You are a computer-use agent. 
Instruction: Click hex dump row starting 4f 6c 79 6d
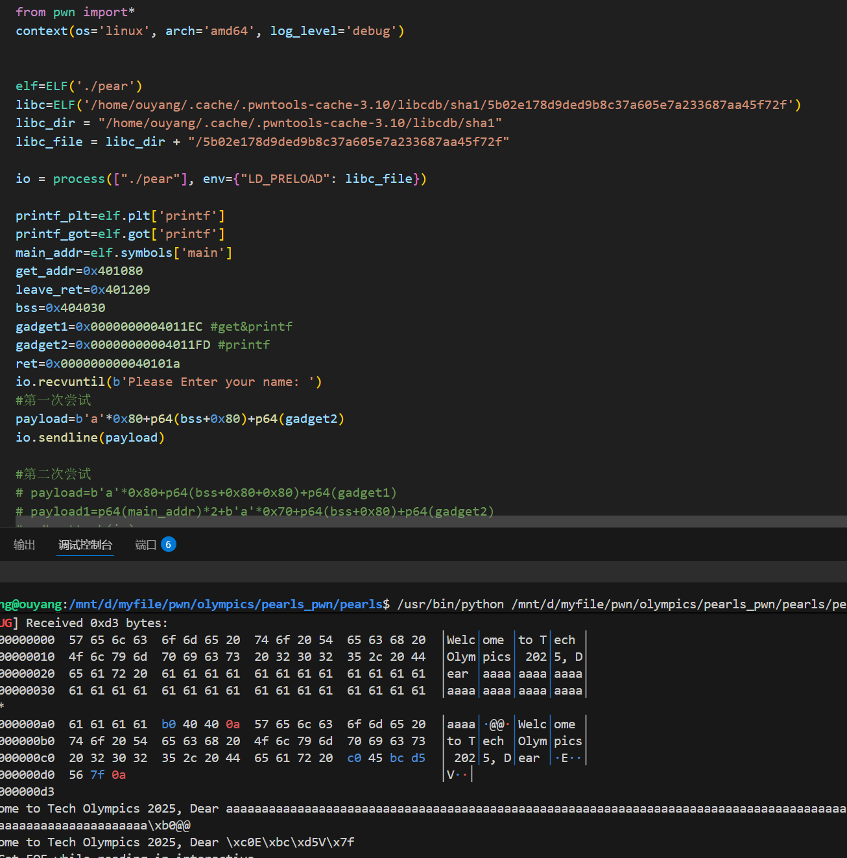coord(292,657)
